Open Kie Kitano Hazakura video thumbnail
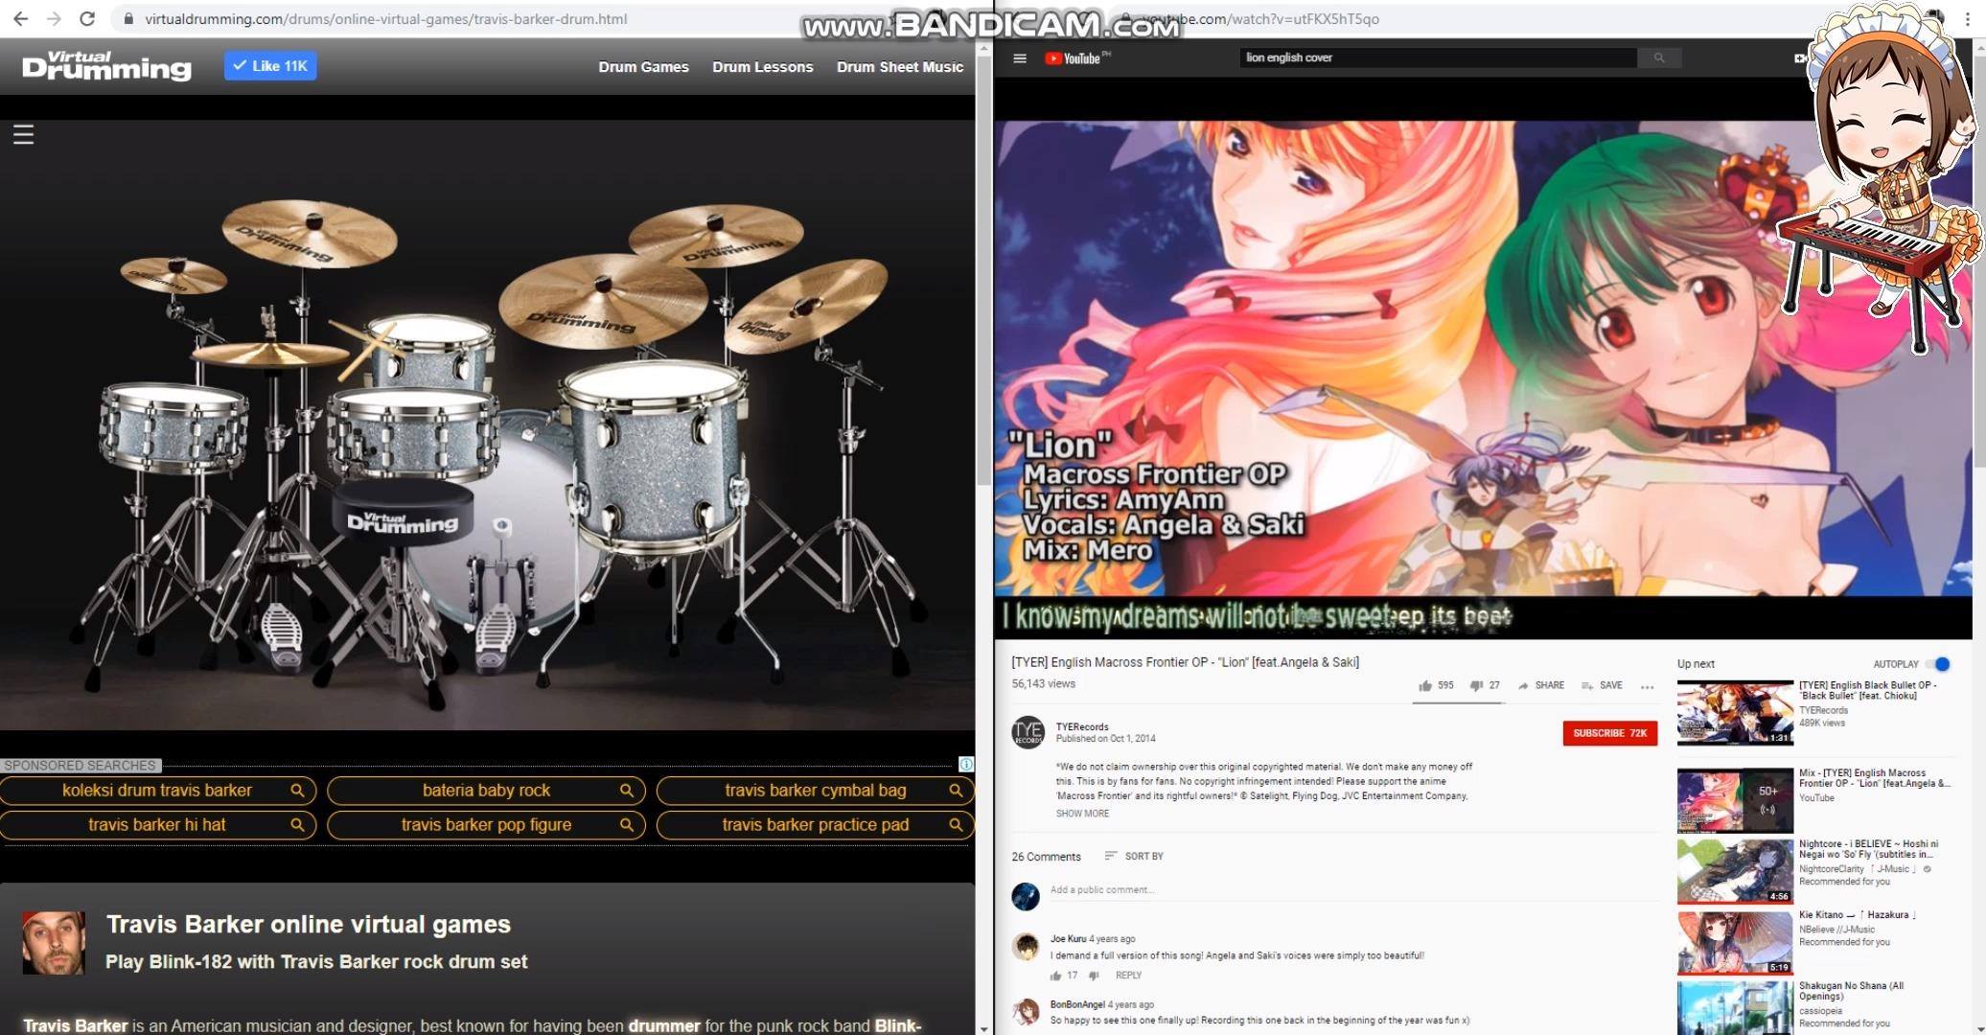This screenshot has height=1035, width=1986. pyautogui.click(x=1735, y=942)
